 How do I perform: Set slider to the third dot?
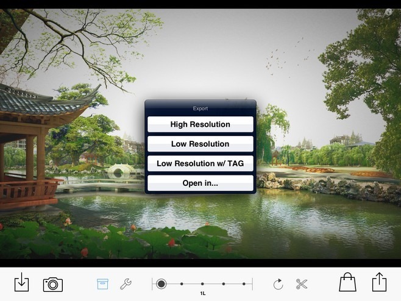(202, 284)
